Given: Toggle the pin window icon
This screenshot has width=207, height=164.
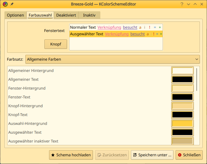Looking at the screenshot, I should (x=12, y=4).
